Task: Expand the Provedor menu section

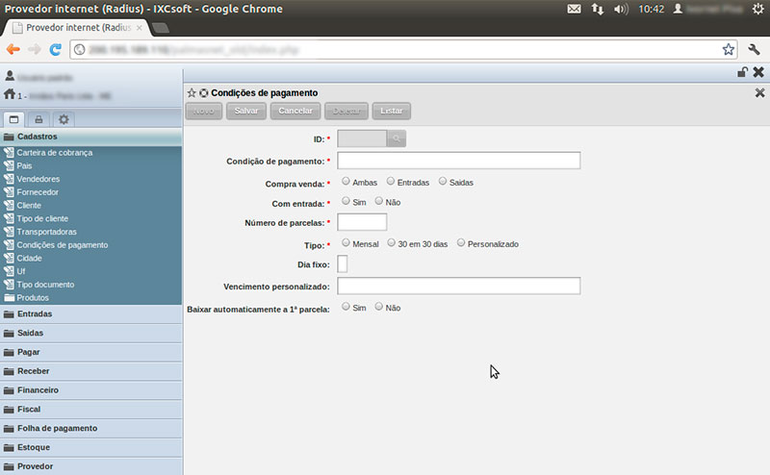Action: click(x=90, y=466)
